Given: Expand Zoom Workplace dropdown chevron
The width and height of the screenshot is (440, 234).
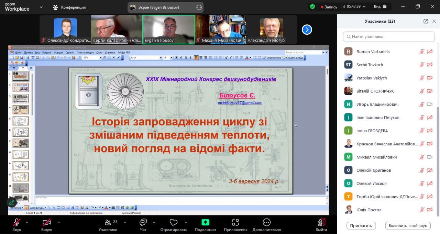Looking at the screenshot, I should click(x=41, y=7).
